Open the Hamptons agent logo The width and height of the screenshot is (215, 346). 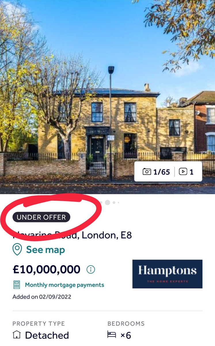click(x=167, y=274)
